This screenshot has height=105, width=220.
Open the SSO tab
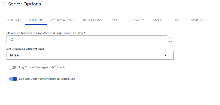[115, 20]
